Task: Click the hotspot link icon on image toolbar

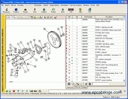Action: tap(14, 17)
